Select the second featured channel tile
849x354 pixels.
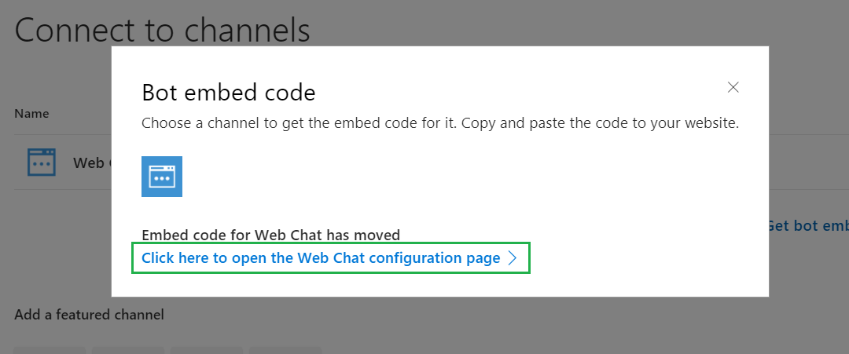(x=128, y=350)
